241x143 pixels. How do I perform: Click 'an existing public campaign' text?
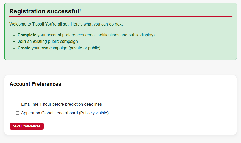(x=52, y=41)
